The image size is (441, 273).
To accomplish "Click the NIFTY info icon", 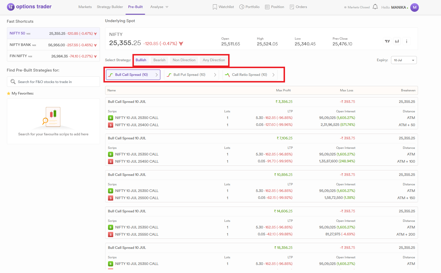I will (x=407, y=41).
